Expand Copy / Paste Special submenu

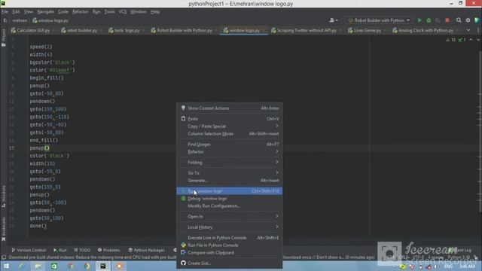coord(229,126)
